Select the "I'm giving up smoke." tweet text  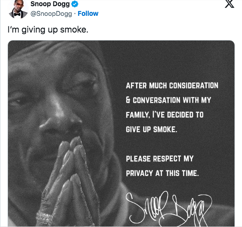click(48, 29)
